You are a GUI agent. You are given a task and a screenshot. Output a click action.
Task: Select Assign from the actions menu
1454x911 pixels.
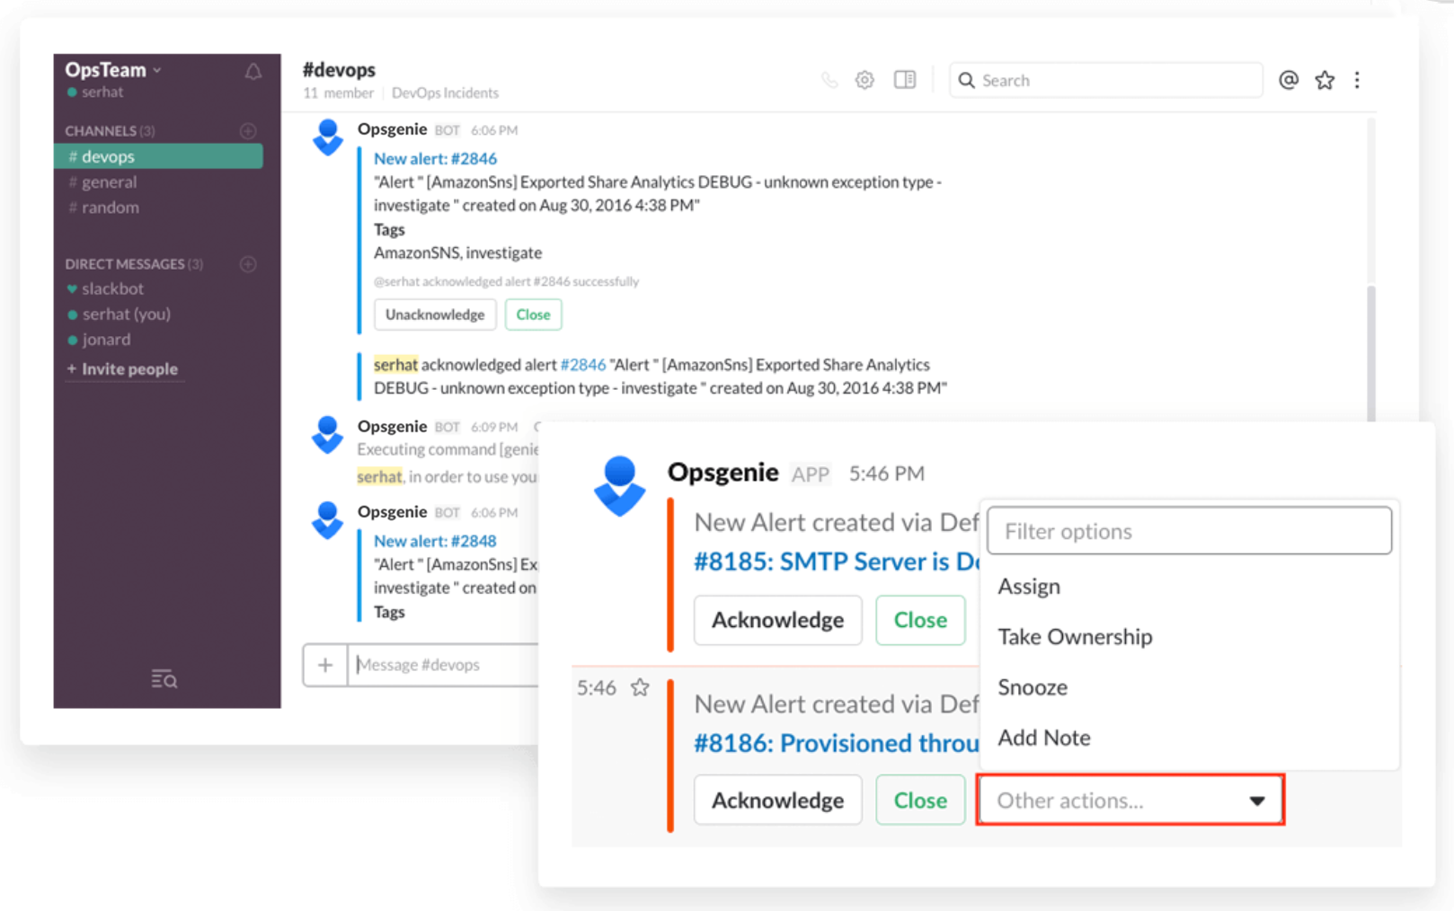(x=1029, y=586)
